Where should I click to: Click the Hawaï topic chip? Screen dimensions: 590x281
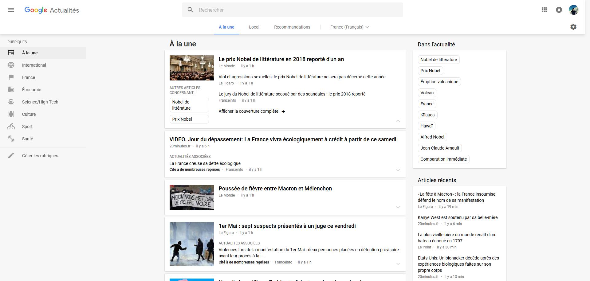[427, 126]
